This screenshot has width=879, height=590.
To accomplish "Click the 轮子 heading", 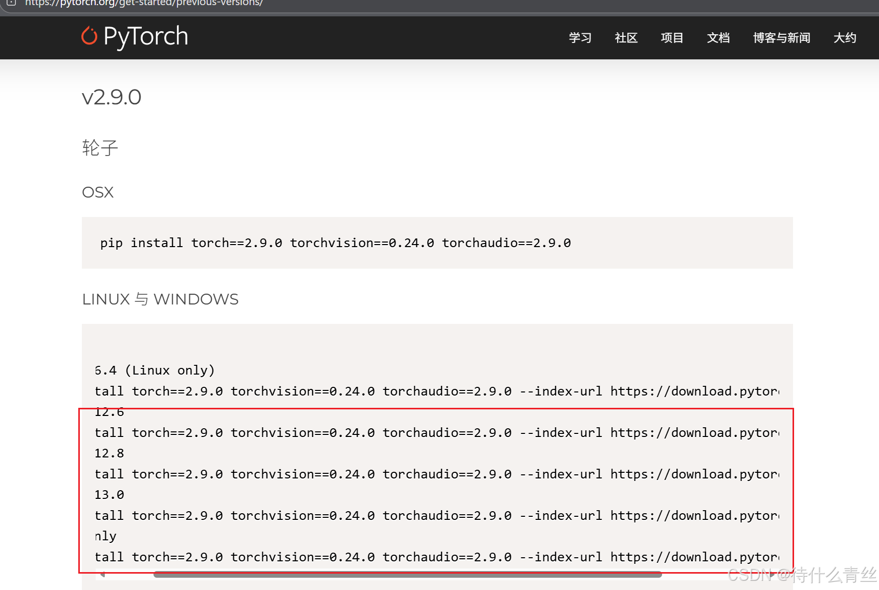I will click(100, 148).
